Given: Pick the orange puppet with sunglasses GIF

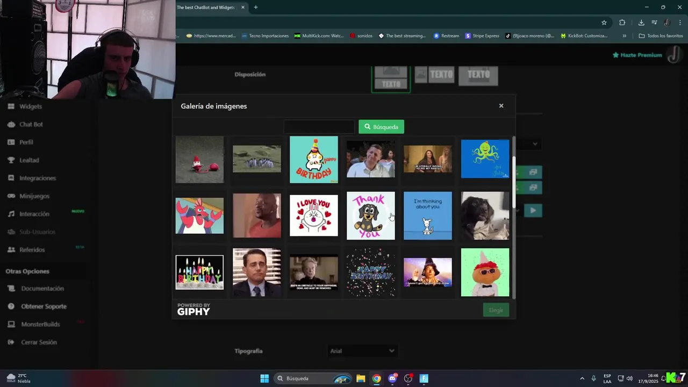Looking at the screenshot, I should click(485, 273).
